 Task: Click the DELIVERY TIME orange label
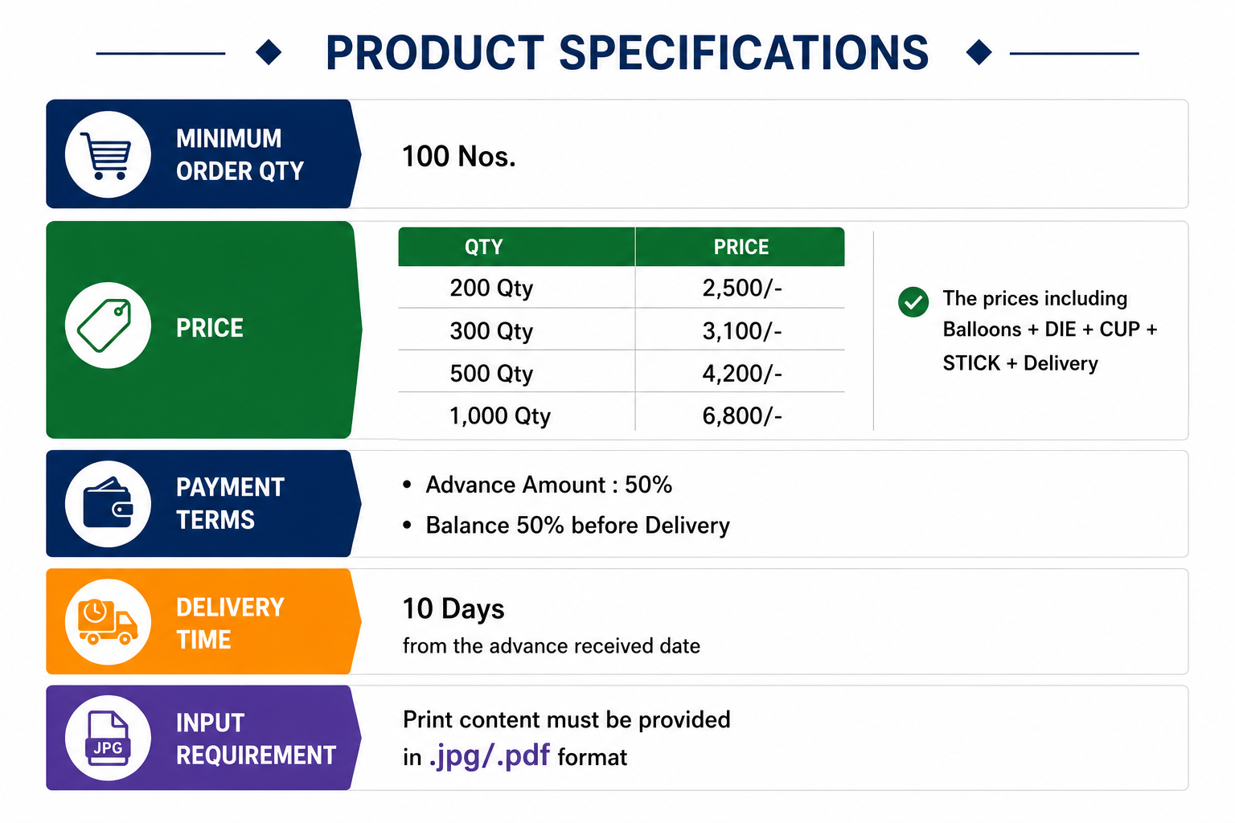(230, 623)
